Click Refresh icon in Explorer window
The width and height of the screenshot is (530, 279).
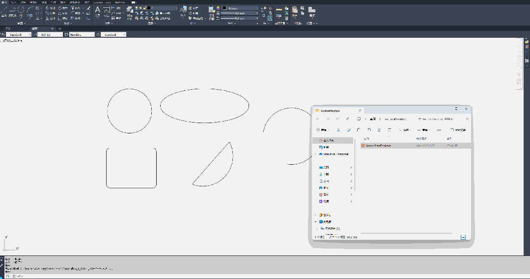(x=348, y=119)
